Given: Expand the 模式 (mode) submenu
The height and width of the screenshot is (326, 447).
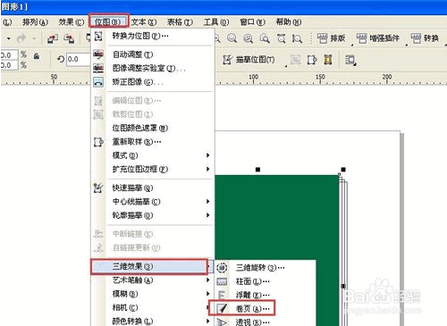Looking at the screenshot, I should tap(153, 155).
